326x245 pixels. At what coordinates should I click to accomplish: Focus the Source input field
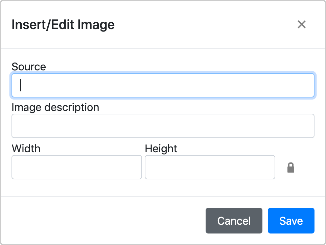[x=163, y=85]
